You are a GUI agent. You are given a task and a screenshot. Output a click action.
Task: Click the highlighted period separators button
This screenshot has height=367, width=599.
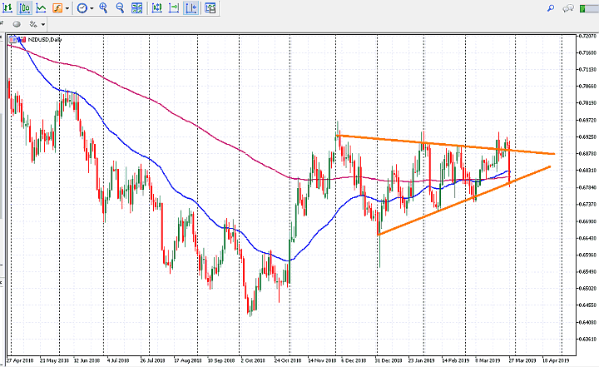[x=191, y=8]
